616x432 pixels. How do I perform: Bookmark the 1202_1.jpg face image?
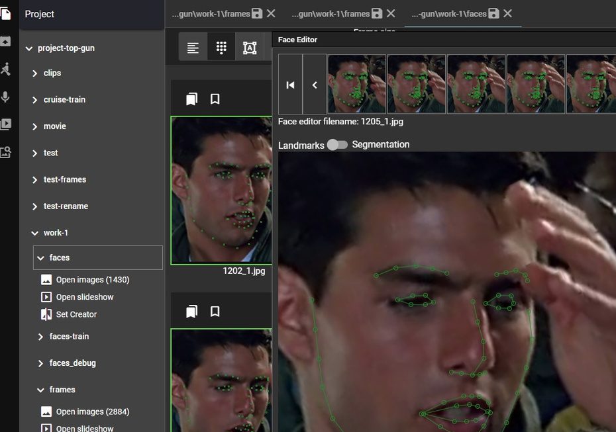click(x=215, y=99)
